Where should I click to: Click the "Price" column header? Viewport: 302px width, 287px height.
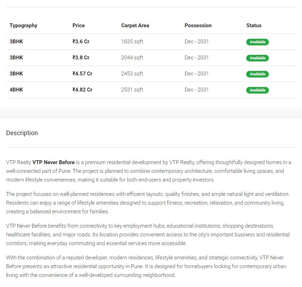click(x=78, y=25)
